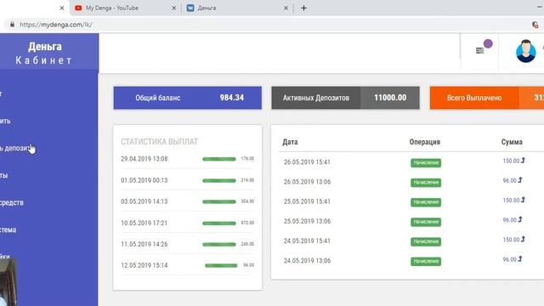Click the Начисление badge for 24.05.2019 13:06
Viewport: 544px width, 306px height.
[426, 261]
